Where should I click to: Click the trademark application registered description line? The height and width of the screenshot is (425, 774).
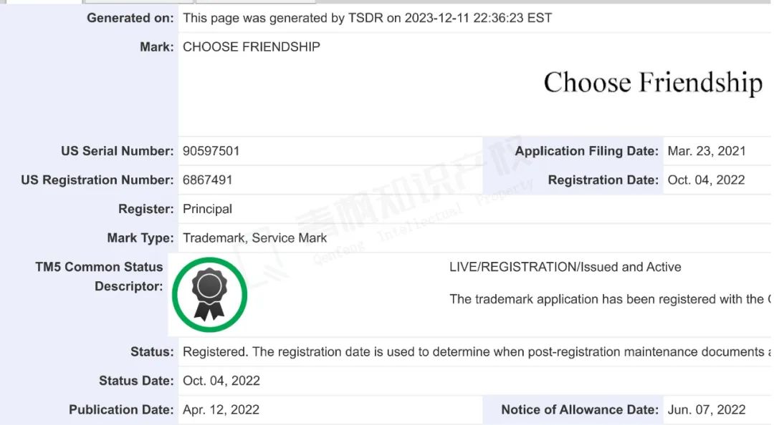610,299
